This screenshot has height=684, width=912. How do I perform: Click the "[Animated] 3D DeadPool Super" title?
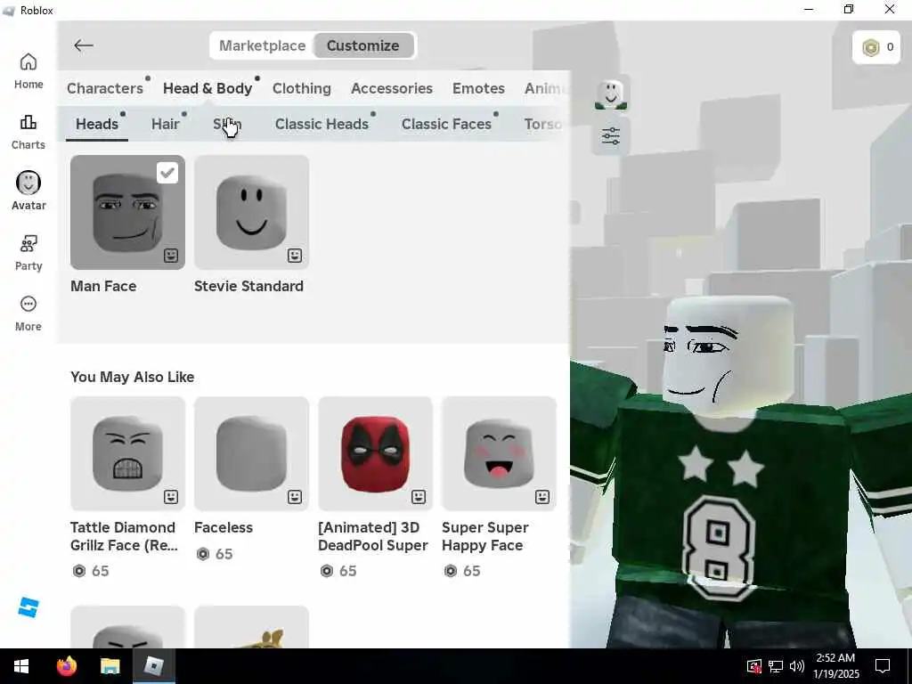[373, 536]
